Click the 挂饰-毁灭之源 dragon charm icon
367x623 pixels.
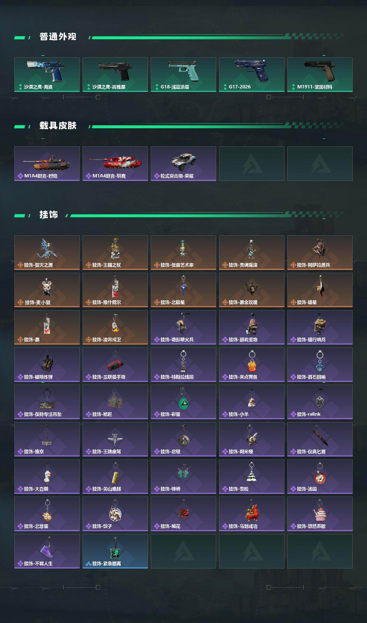tap(47, 249)
